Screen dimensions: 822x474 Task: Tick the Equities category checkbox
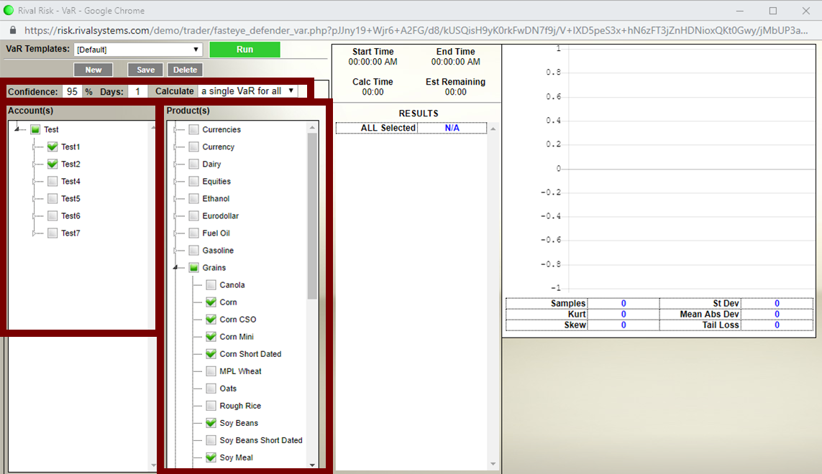pos(193,182)
